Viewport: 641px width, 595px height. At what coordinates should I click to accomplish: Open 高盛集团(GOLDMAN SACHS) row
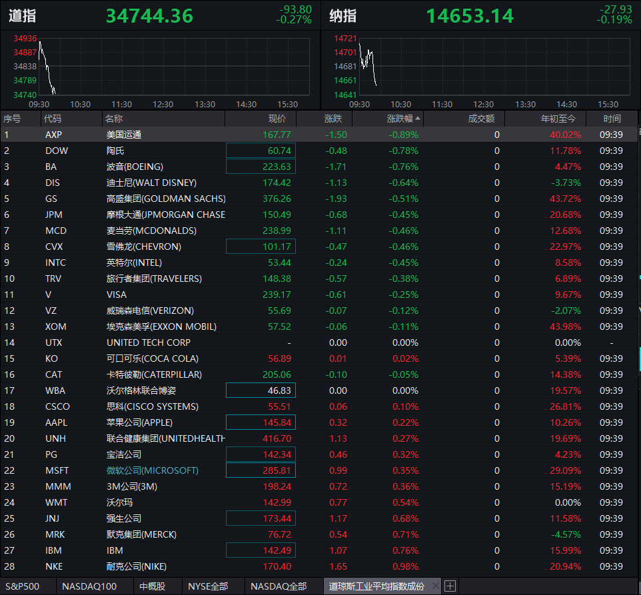tap(319, 199)
